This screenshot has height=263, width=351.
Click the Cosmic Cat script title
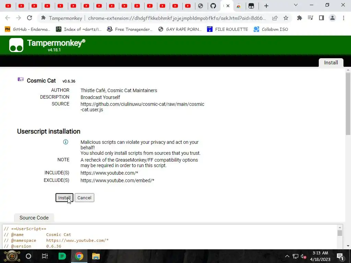tap(41, 81)
